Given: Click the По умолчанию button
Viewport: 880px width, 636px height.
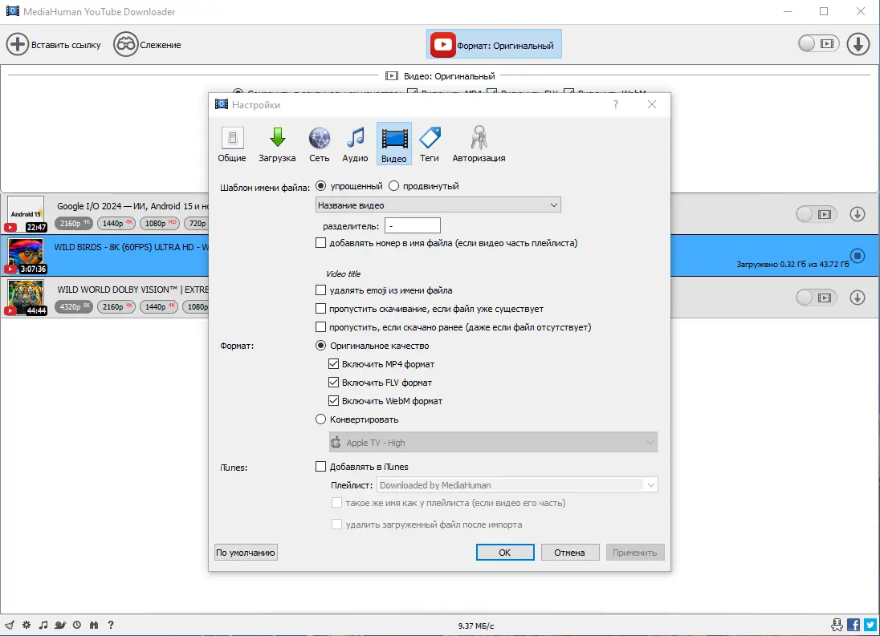Looking at the screenshot, I should (246, 552).
